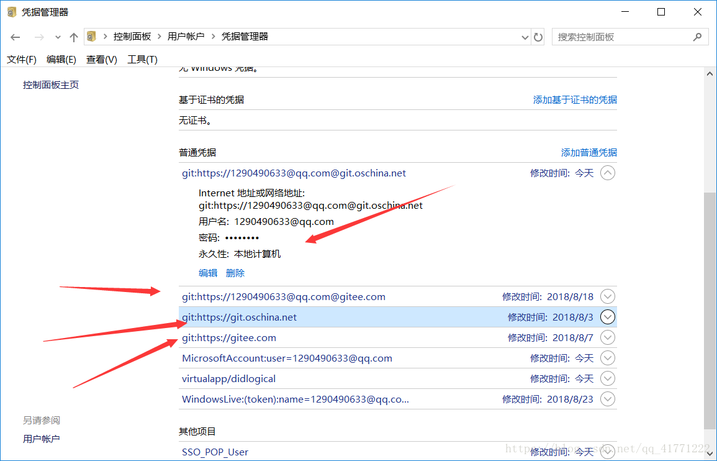
Task: Click the scrollbar up arrow
Action: click(709, 74)
